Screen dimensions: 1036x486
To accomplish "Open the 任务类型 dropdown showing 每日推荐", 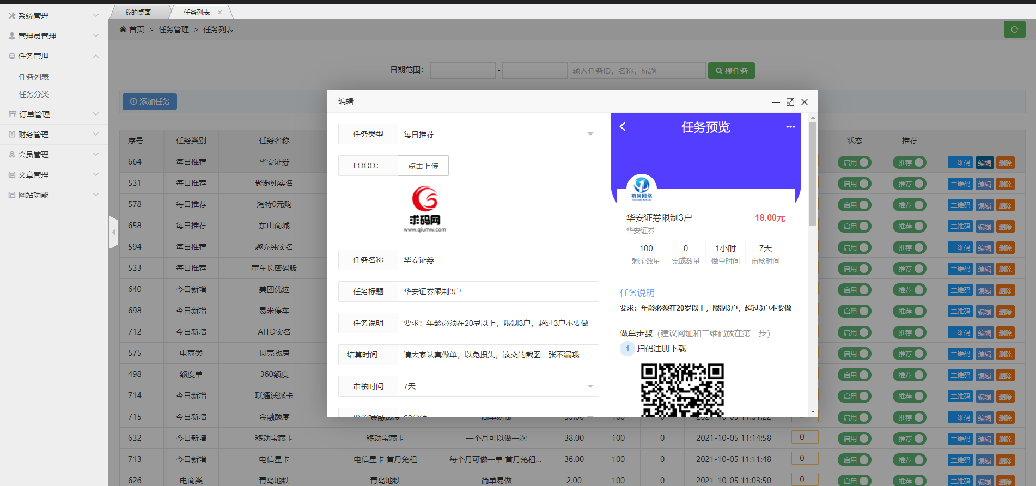I will [x=498, y=134].
